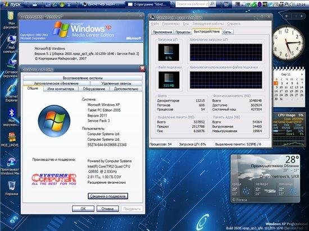Open the Мои документы desktop folder

(x=10, y=20)
